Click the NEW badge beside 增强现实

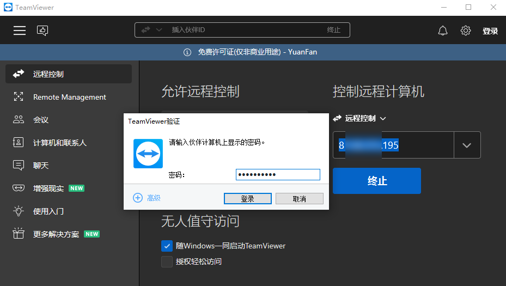[x=76, y=188]
